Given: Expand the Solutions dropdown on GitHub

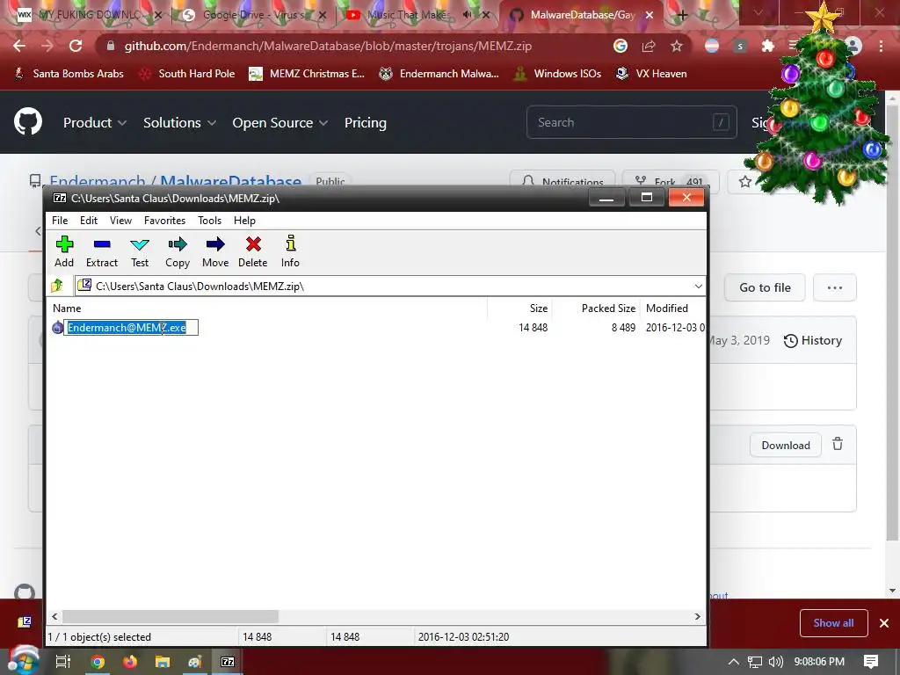Looking at the screenshot, I should click(x=179, y=122).
